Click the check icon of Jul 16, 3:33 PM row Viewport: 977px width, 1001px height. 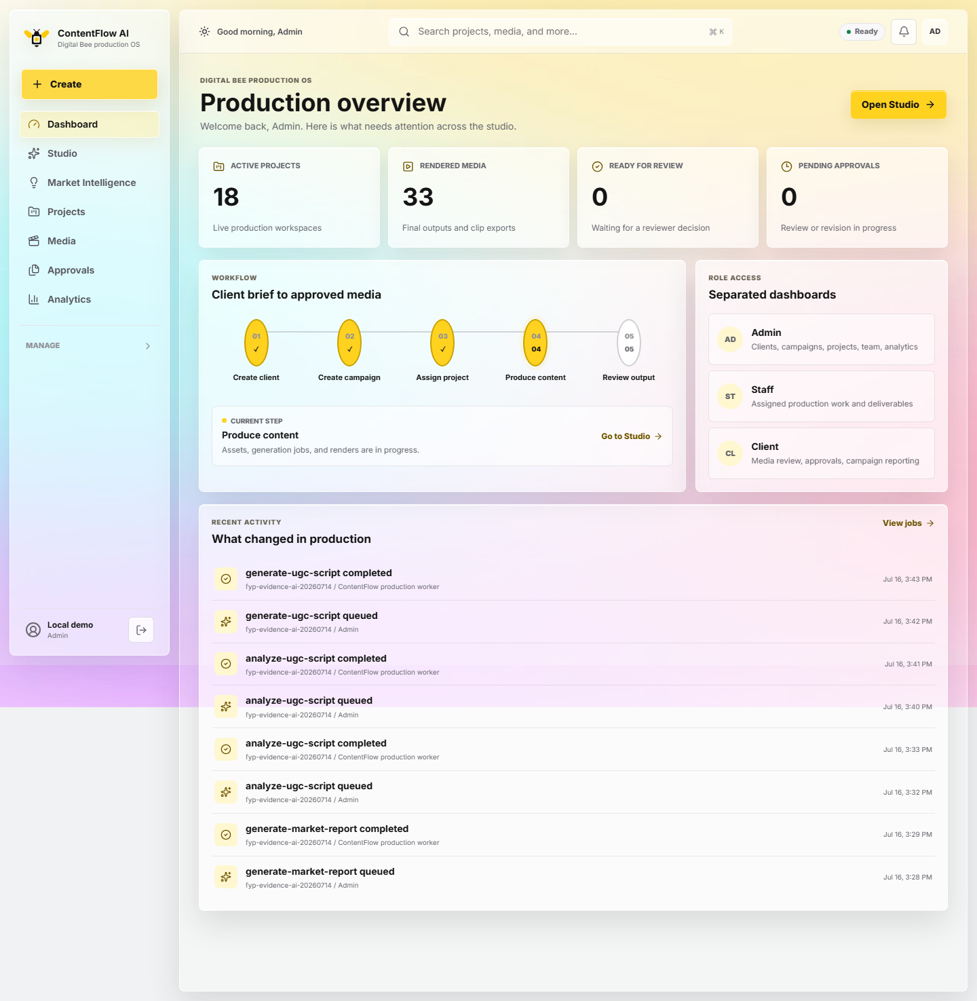(x=226, y=749)
